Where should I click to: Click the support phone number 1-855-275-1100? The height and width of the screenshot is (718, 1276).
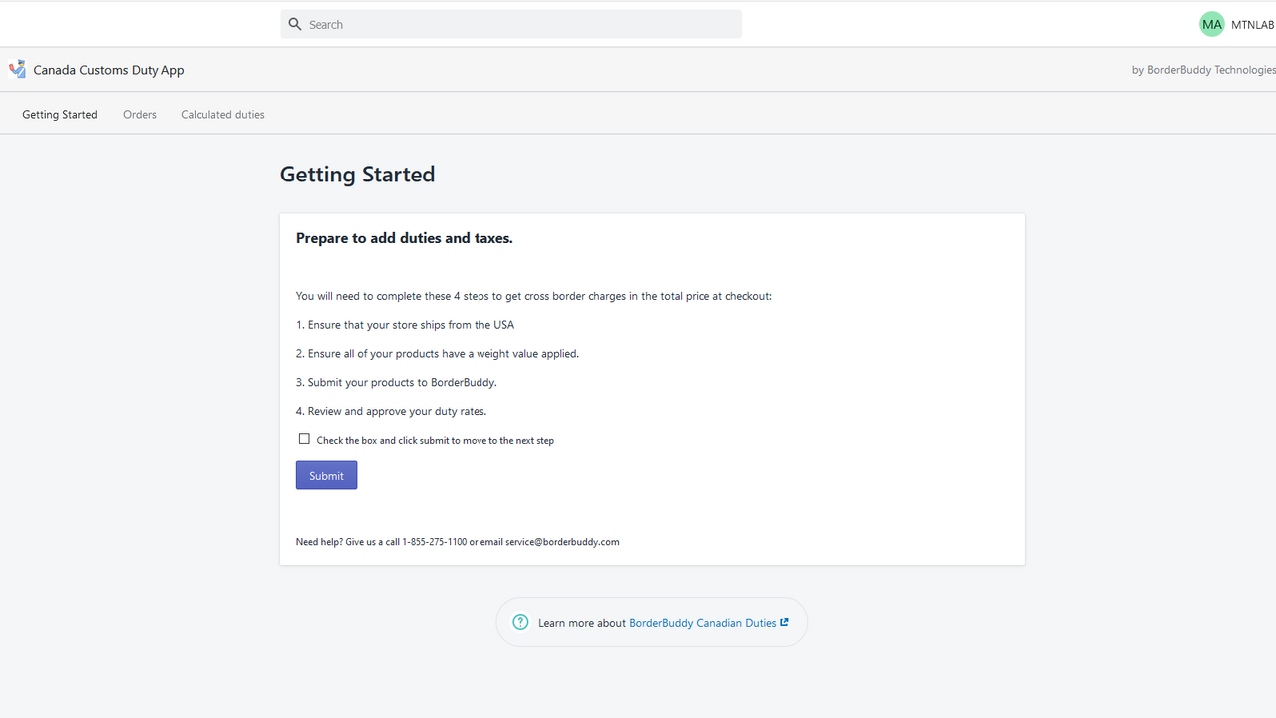tap(434, 542)
